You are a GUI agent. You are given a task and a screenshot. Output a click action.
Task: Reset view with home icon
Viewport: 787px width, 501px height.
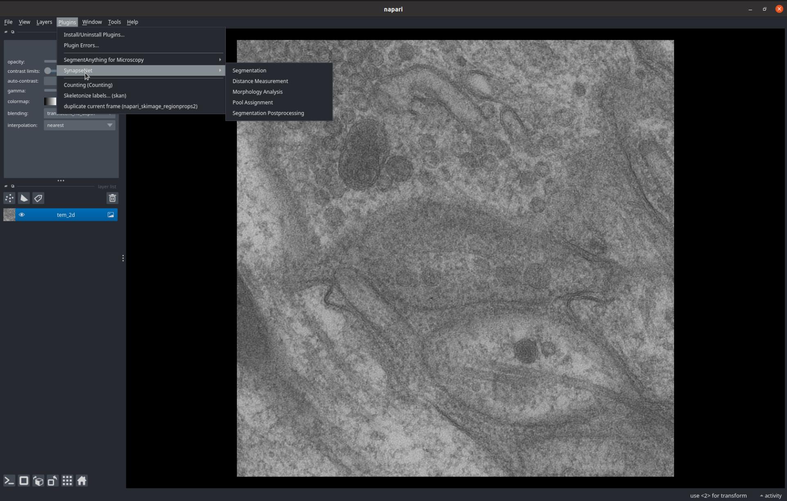pyautogui.click(x=82, y=481)
